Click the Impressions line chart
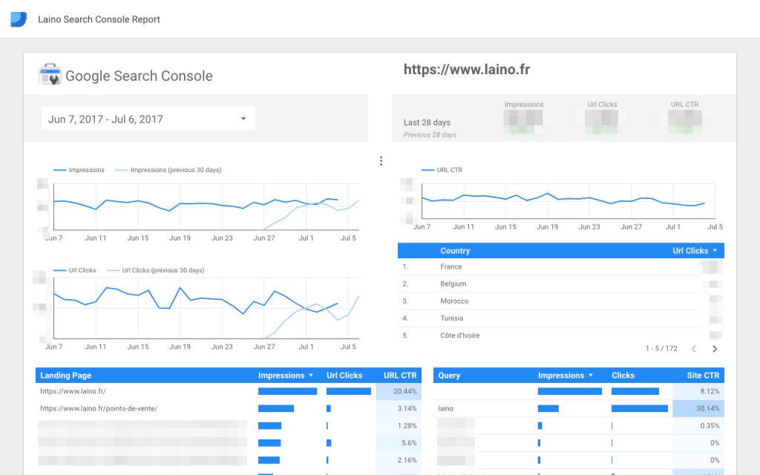Screen dimensions: 760x475 tap(206, 207)
